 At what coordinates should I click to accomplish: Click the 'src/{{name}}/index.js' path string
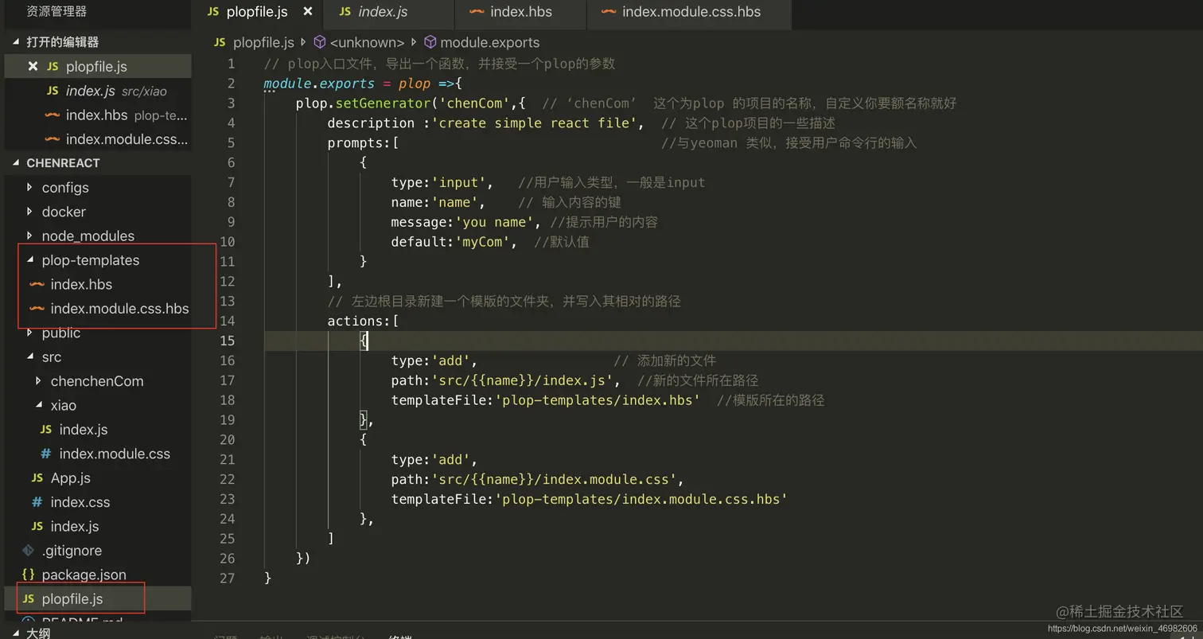pyautogui.click(x=522, y=380)
